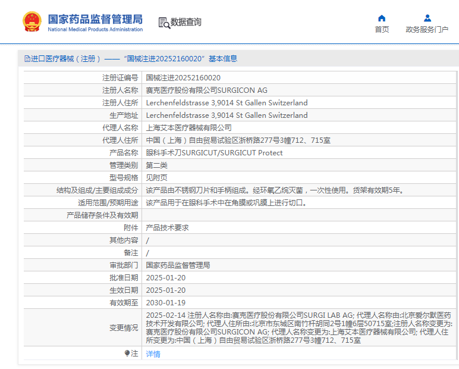Select the 见附页 model specification value

156,178
